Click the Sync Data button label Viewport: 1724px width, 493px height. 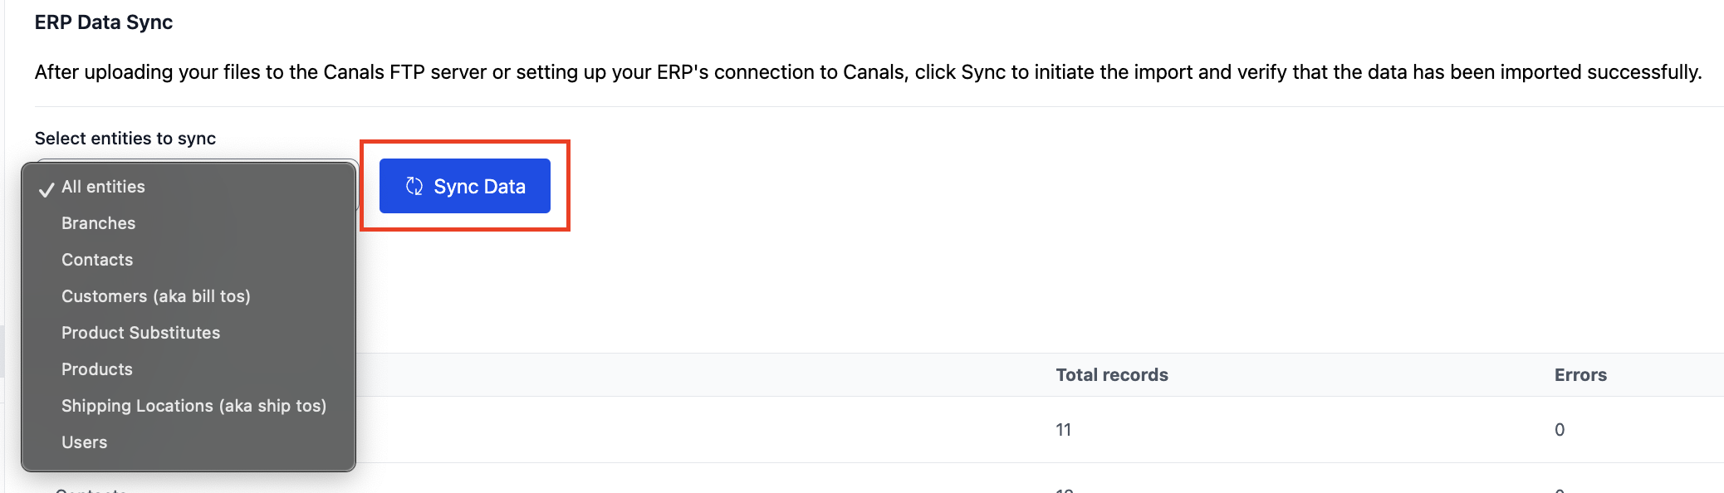[479, 187]
